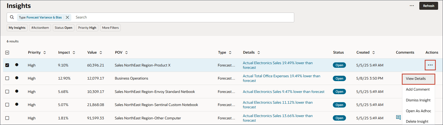
Task: Remove the Forecast Variance & Bias filter chip
Action: click(x=67, y=17)
